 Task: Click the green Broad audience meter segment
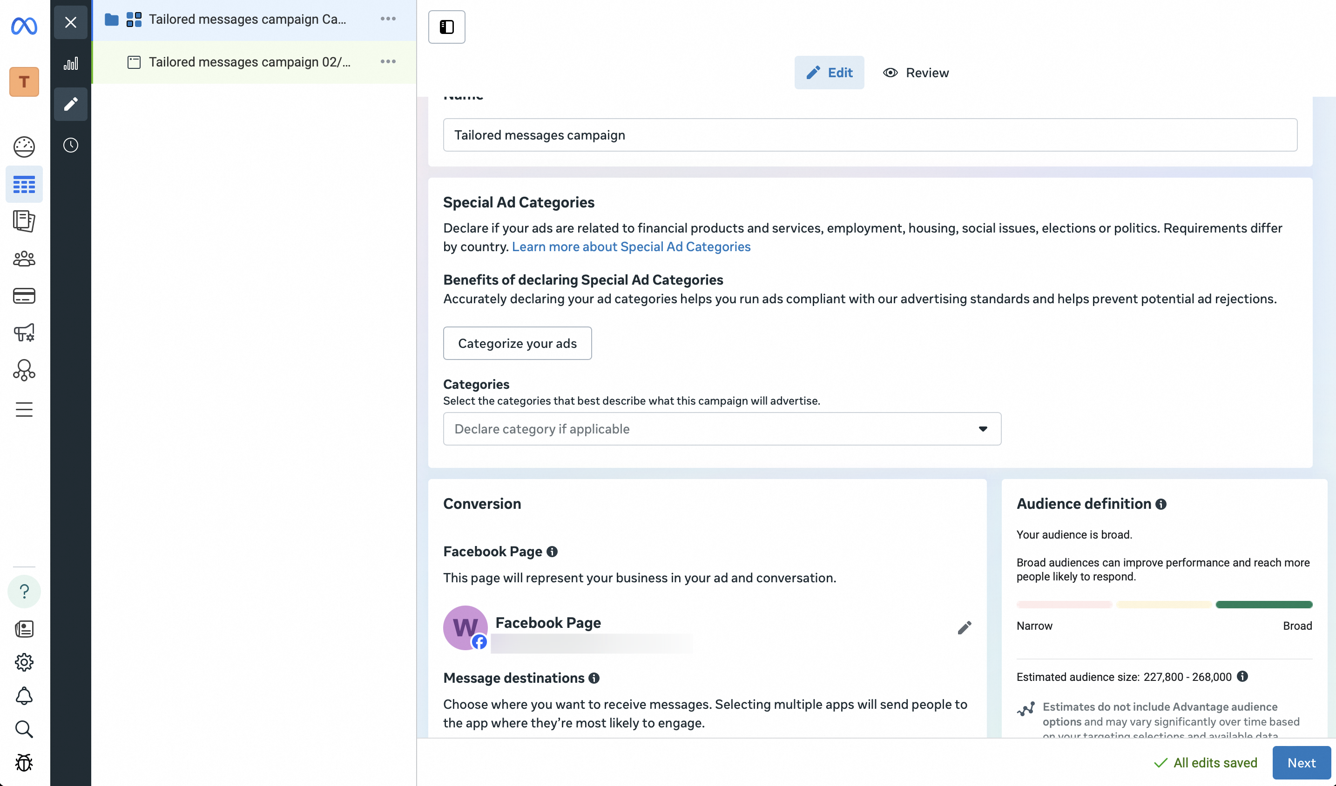1263,604
